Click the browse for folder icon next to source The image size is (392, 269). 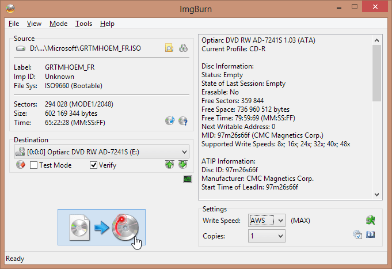click(183, 48)
